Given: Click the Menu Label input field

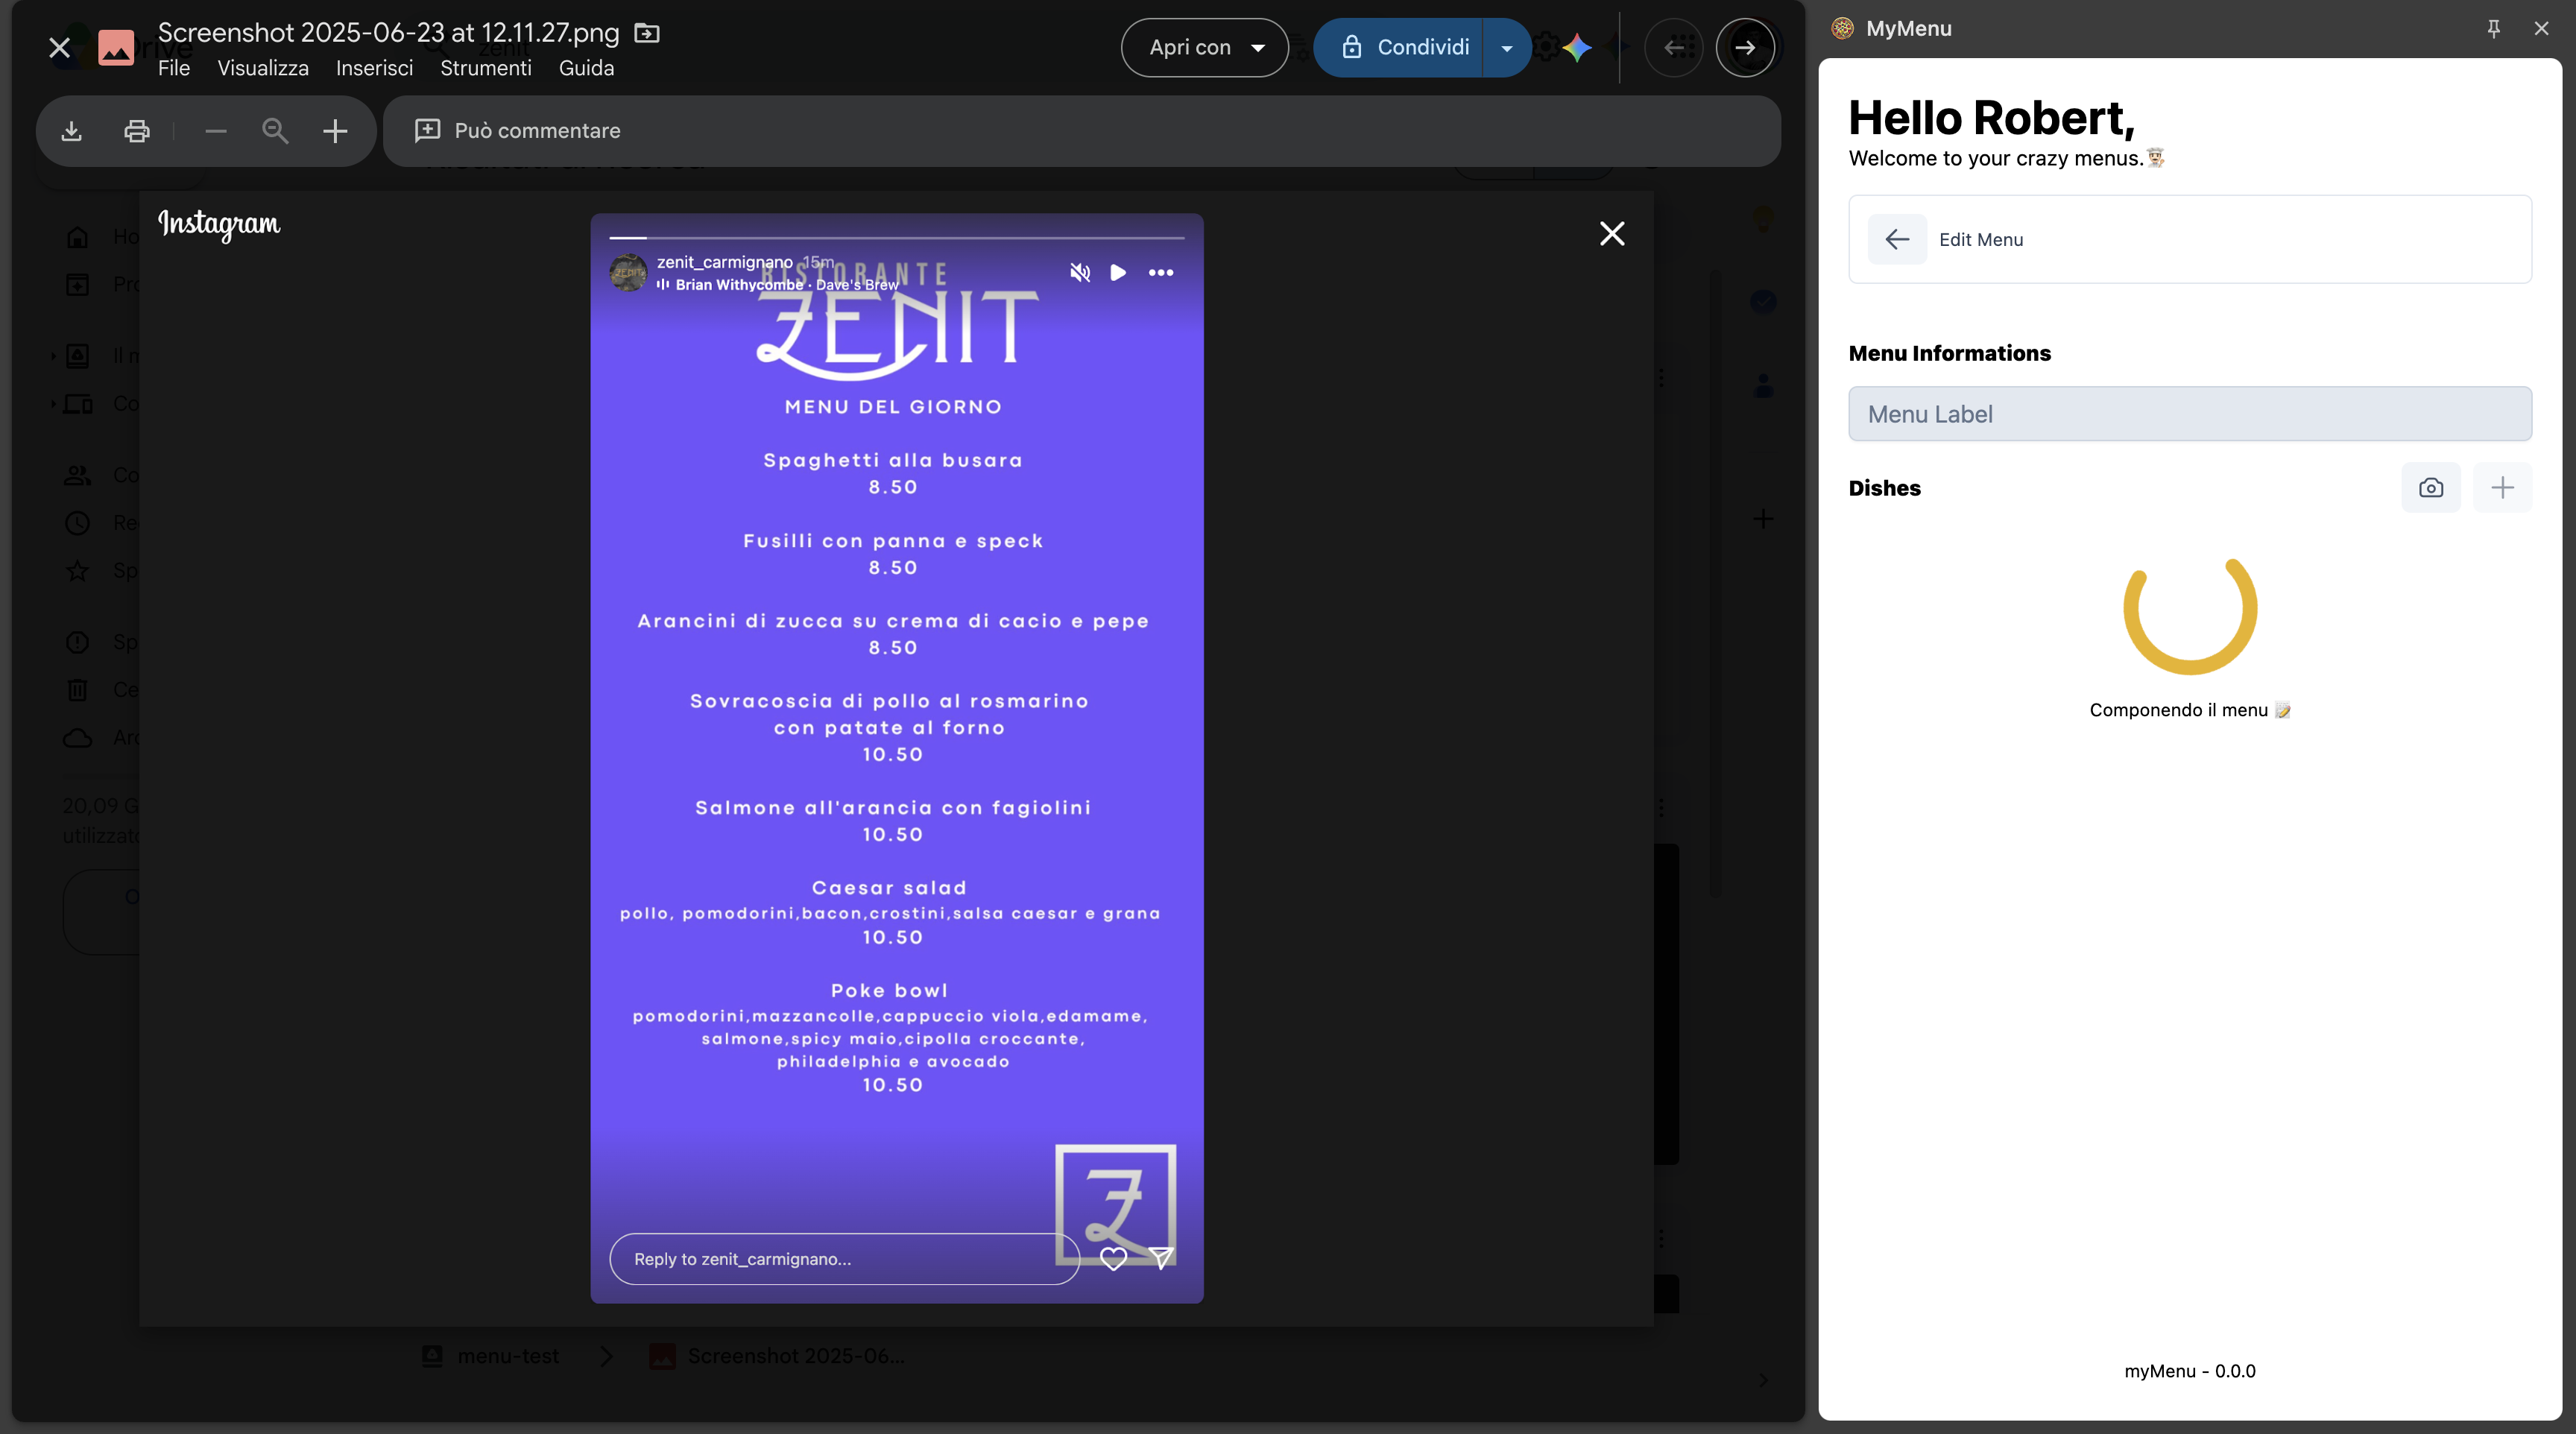Looking at the screenshot, I should (x=2190, y=414).
